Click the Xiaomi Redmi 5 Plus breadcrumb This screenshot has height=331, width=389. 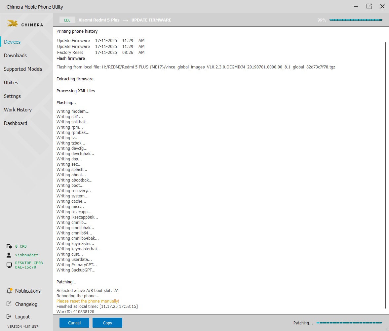coord(99,20)
